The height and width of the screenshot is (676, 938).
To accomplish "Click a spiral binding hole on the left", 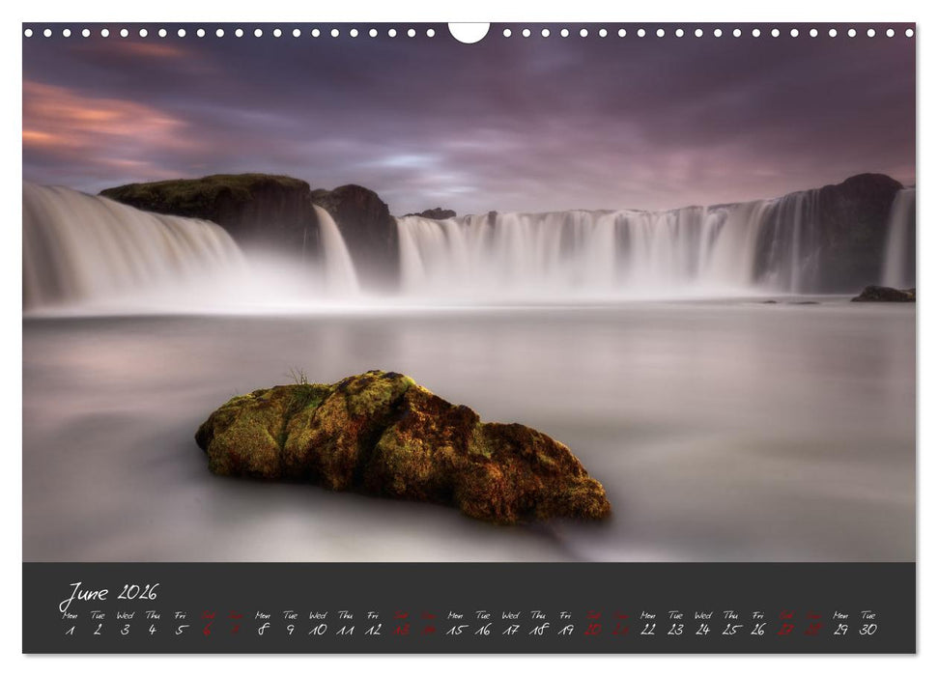I will click(x=29, y=35).
